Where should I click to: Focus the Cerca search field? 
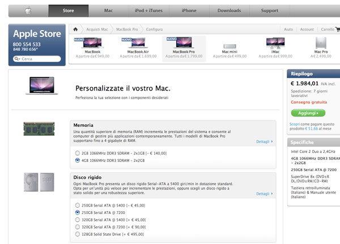[x=37, y=59]
